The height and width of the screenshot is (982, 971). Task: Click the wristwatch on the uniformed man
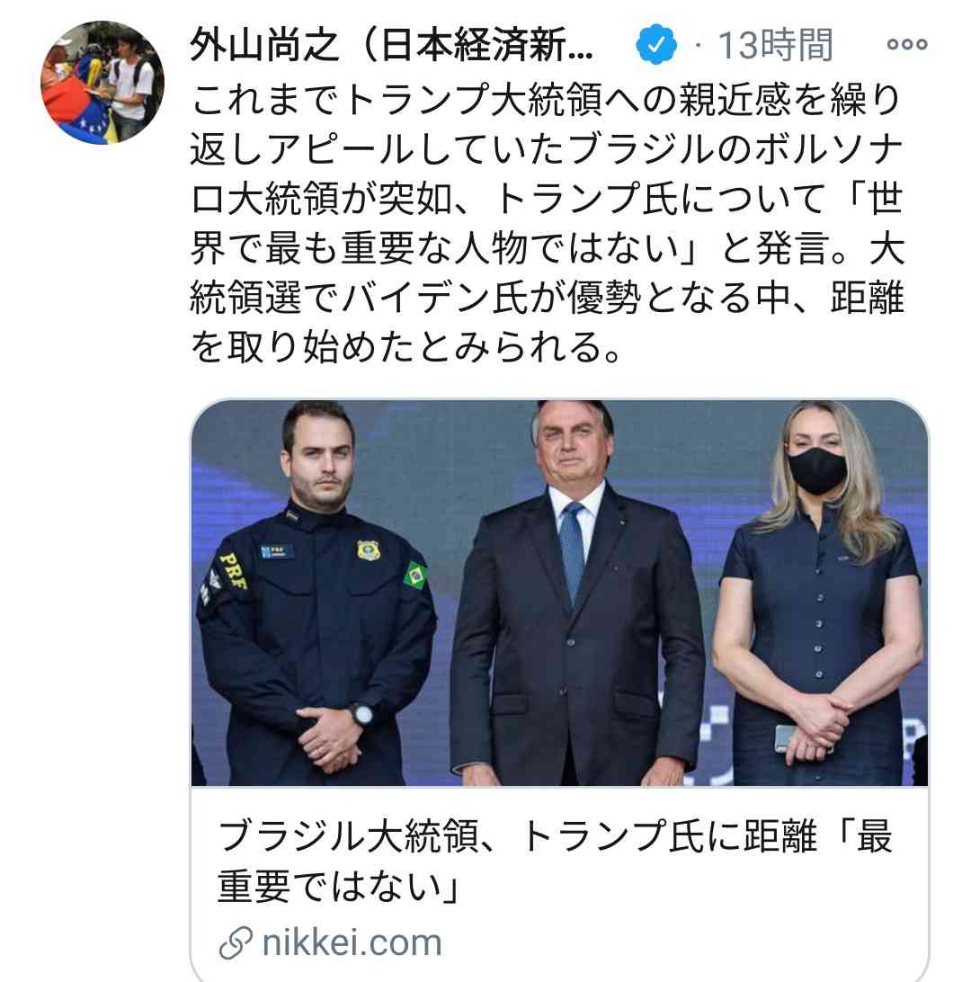[x=361, y=715]
